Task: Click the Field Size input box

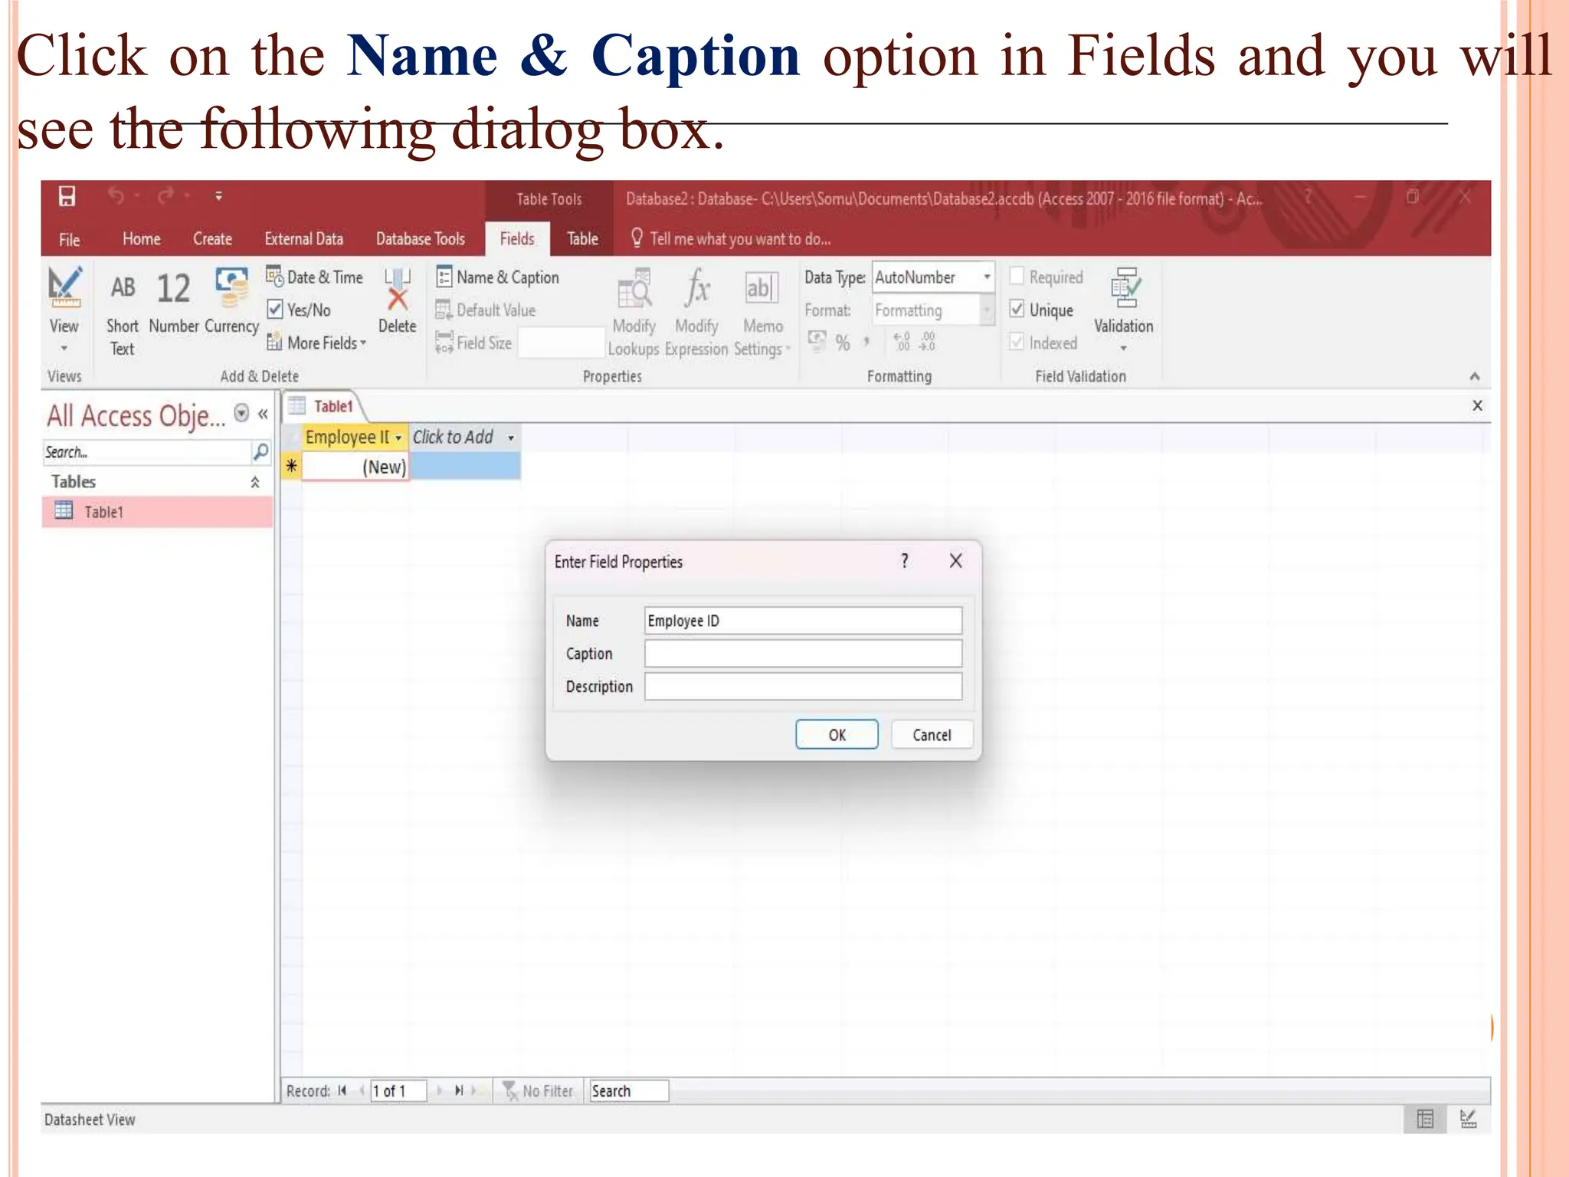Action: (x=561, y=343)
